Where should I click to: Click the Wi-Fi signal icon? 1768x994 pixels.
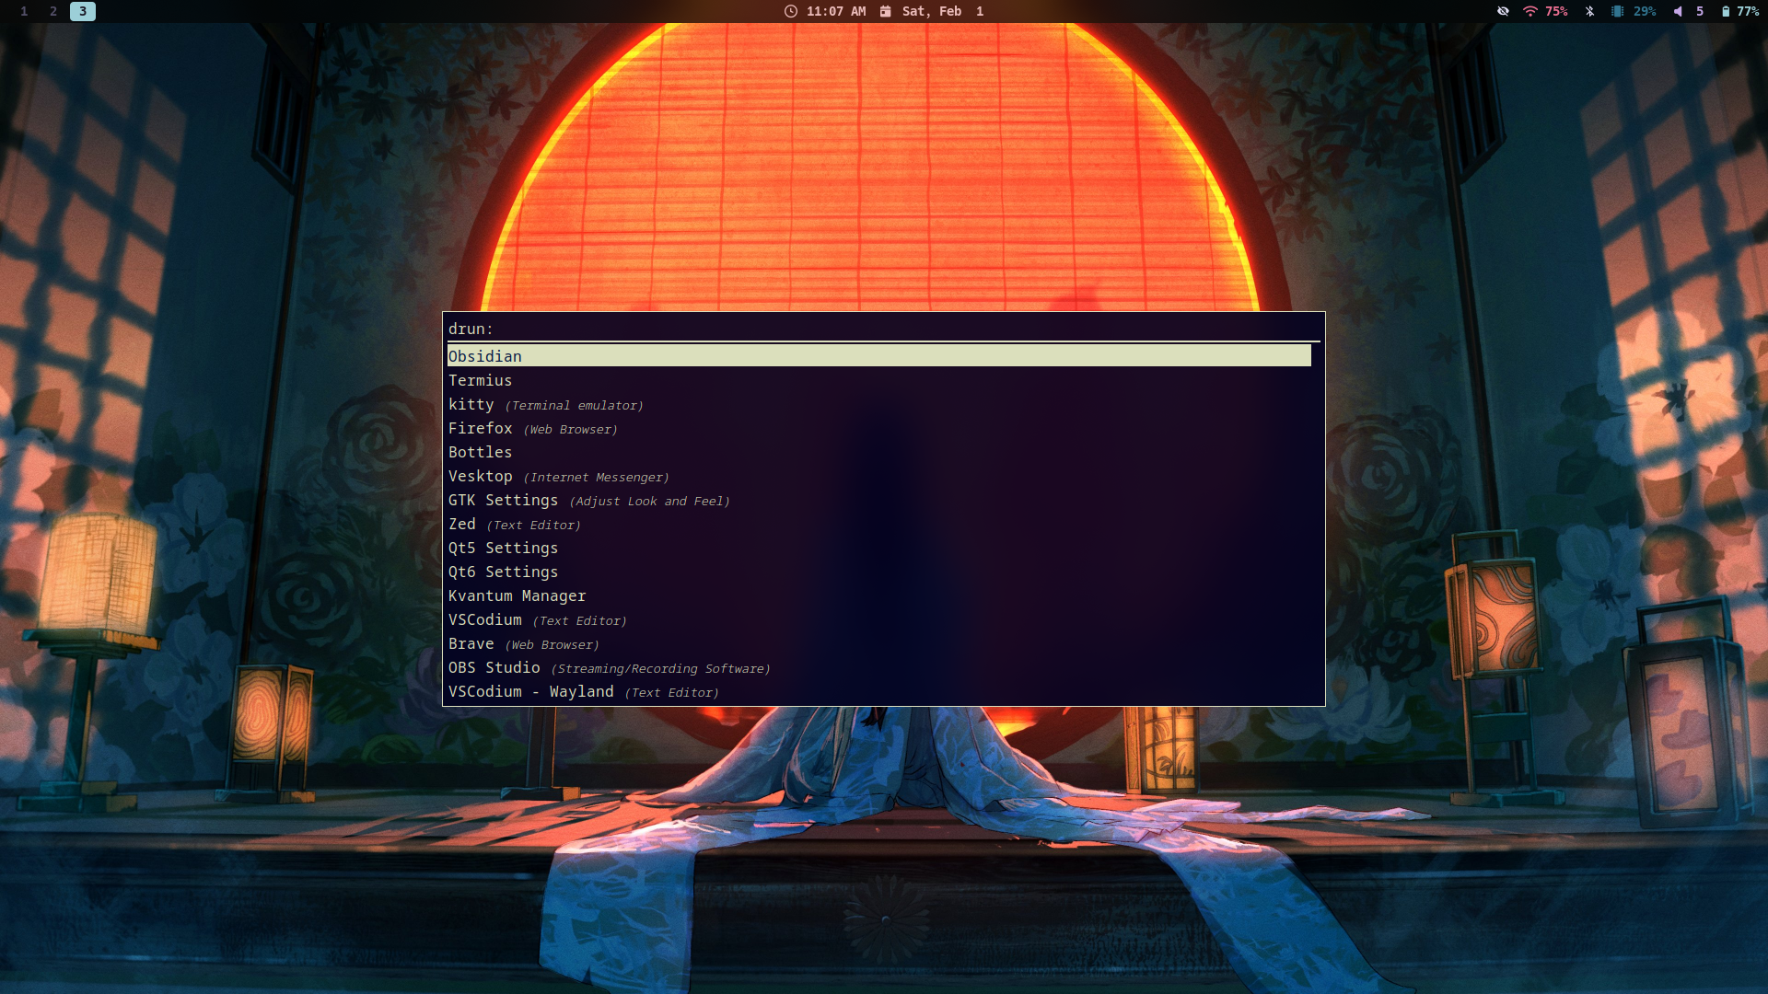[x=1530, y=11]
